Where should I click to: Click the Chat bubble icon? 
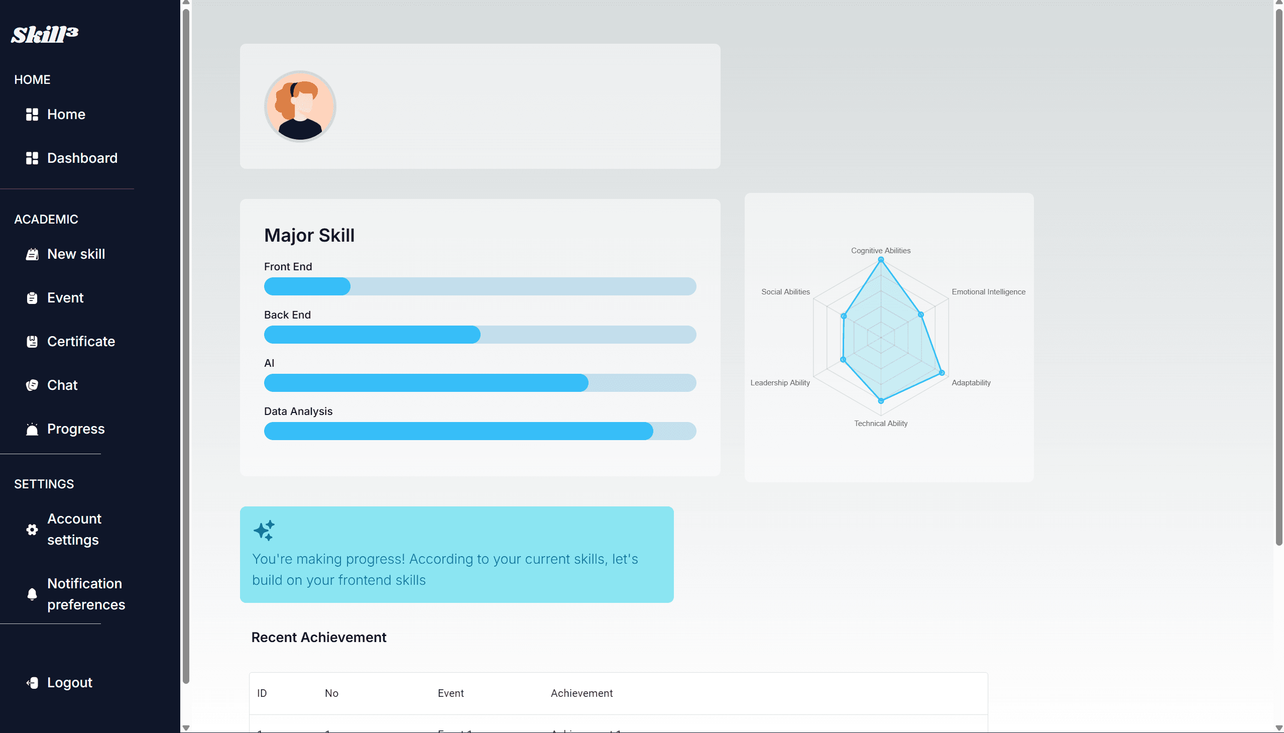[32, 385]
